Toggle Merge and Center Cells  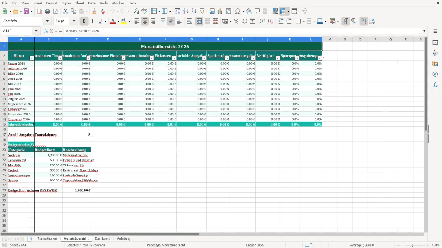pyautogui.click(x=199, y=21)
